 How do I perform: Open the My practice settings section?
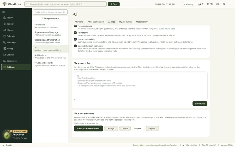50,26
